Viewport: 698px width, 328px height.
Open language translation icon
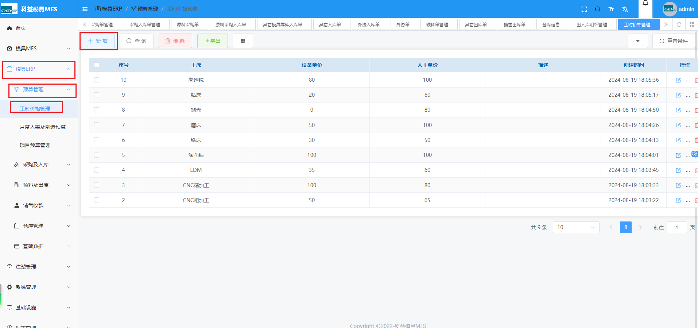click(625, 9)
